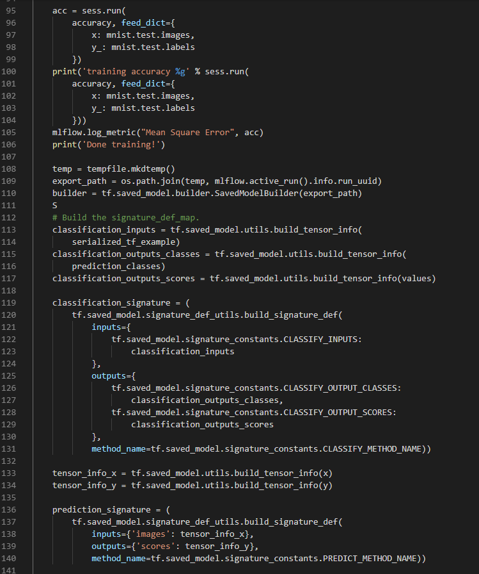The width and height of the screenshot is (479, 574).
Task: Click 'build_signature_def(' on line 120
Action: pos(294,315)
